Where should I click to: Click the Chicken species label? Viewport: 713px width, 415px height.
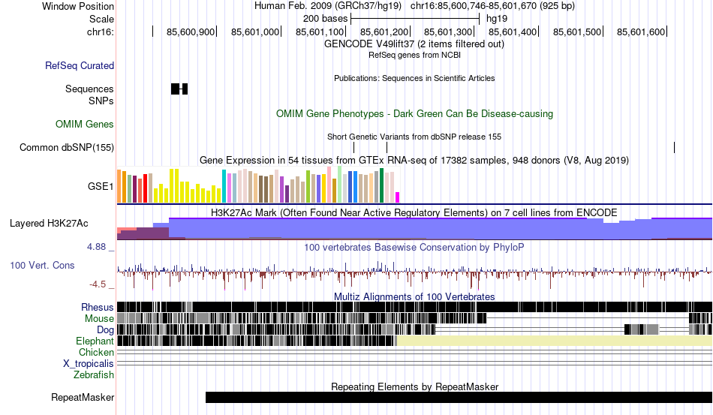(96, 352)
